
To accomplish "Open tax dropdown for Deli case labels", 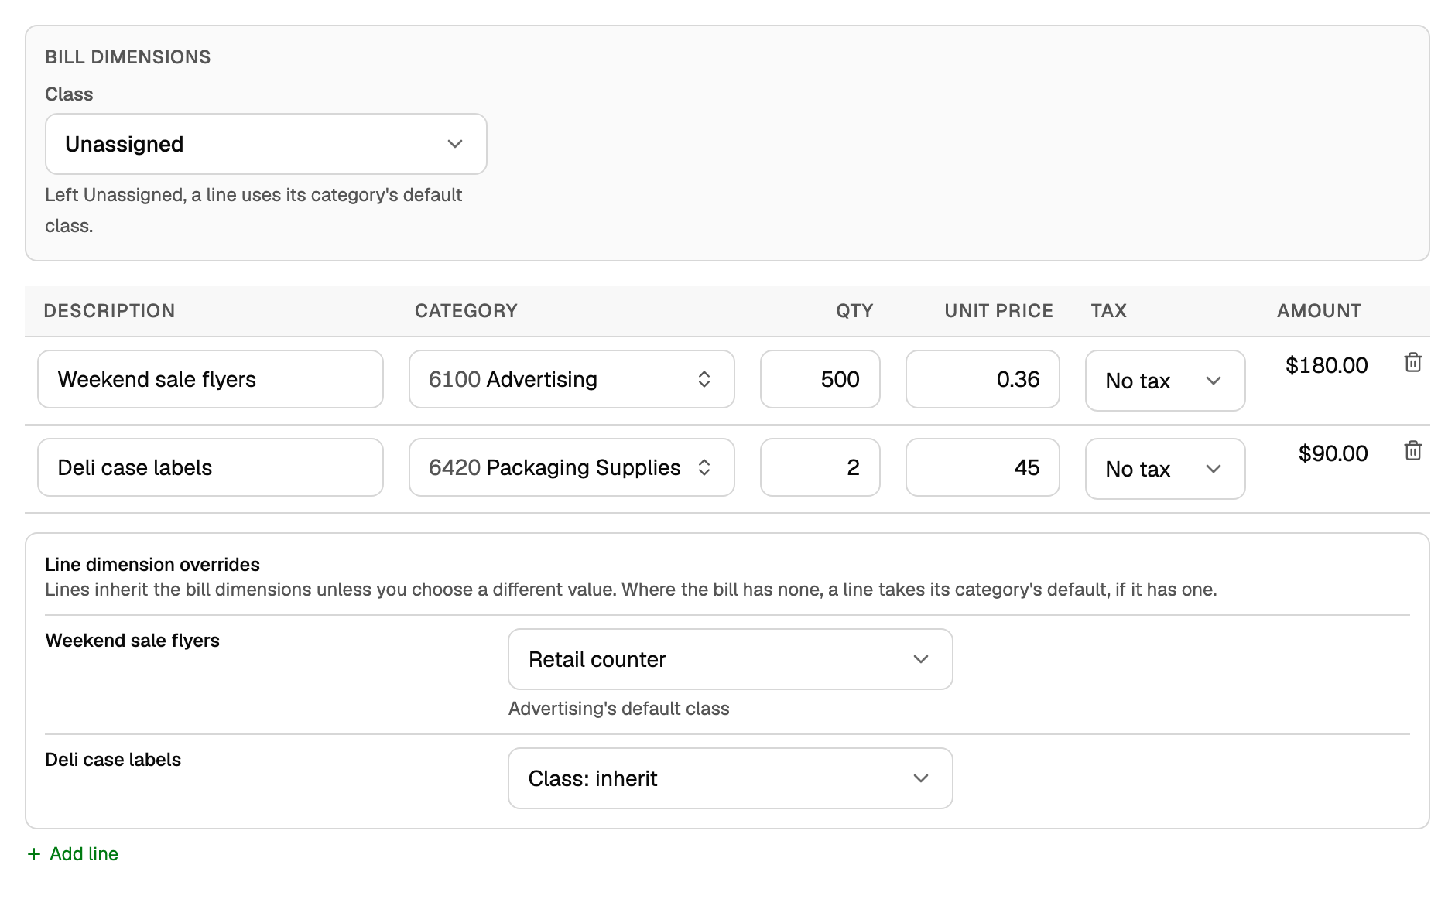I will coord(1165,469).
